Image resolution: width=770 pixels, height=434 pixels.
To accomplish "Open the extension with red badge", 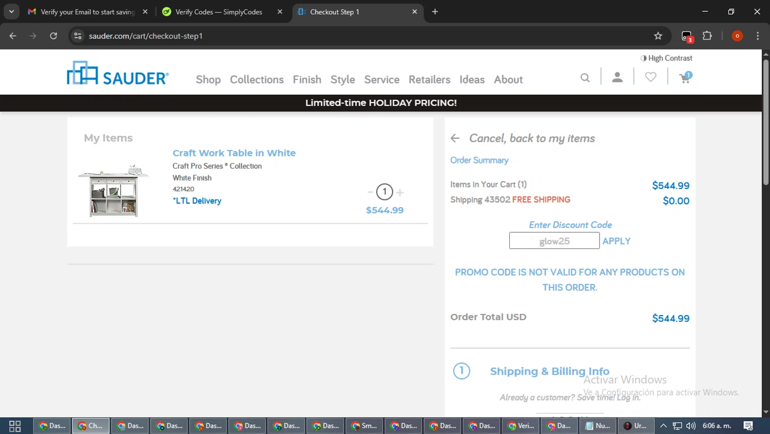I will [x=687, y=36].
